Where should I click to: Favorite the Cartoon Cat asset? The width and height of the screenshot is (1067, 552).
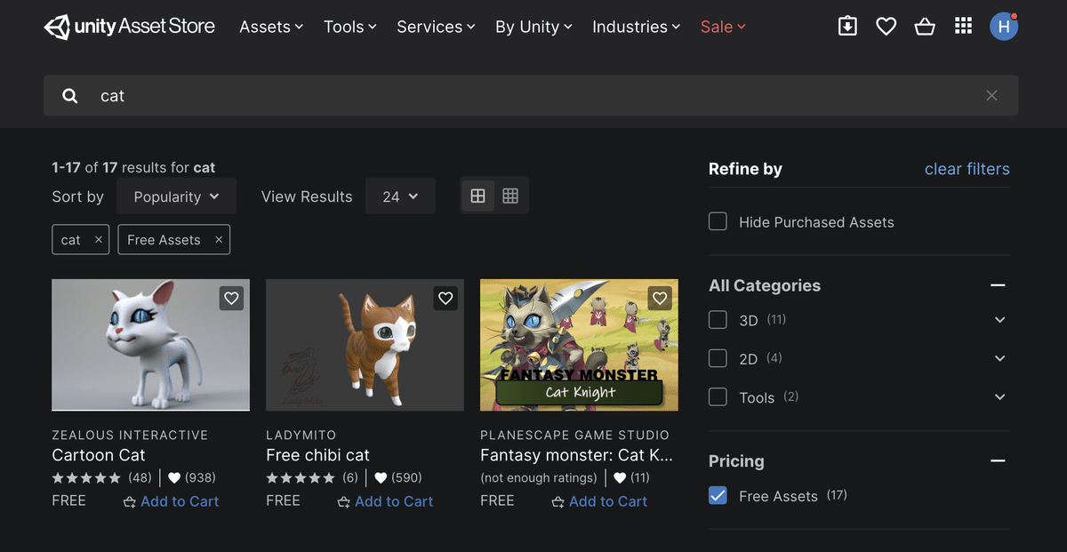(232, 299)
